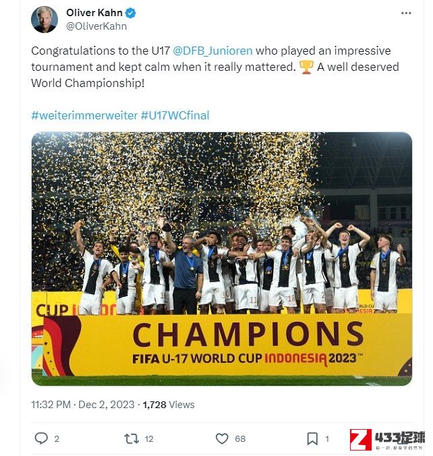Click the like count 68
The height and width of the screenshot is (456, 433).
click(x=240, y=438)
